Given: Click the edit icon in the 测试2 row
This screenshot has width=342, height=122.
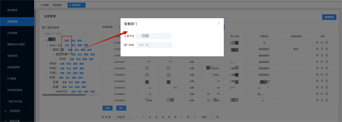Looking at the screenshot, I should 322,49.
